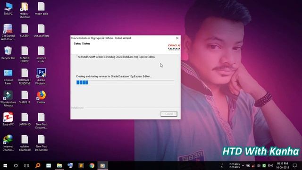Image resolution: width=302 pixels, height=170 pixels.
Task: Select the Zapya PC shortcut icon
Action: click(x=8, y=119)
